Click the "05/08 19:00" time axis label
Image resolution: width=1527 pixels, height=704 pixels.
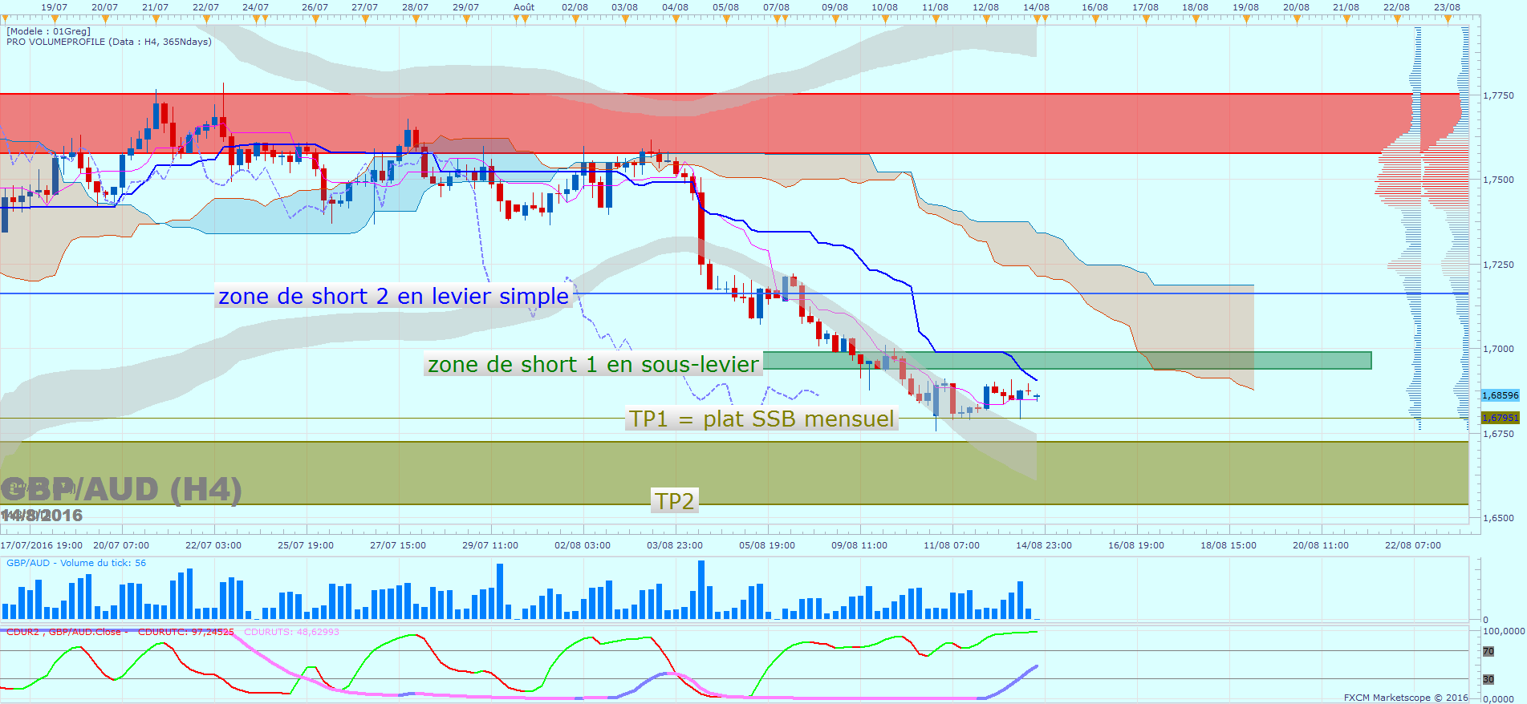(767, 545)
